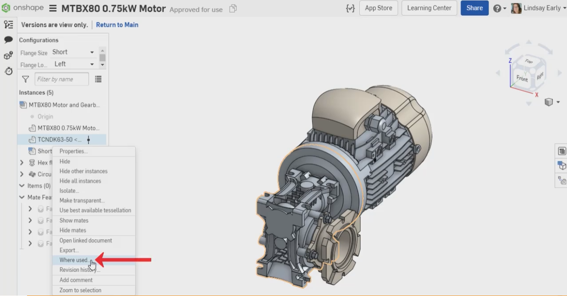Click the fixed pin icon on TCNDK63-50 row
567x296 pixels.
88,140
